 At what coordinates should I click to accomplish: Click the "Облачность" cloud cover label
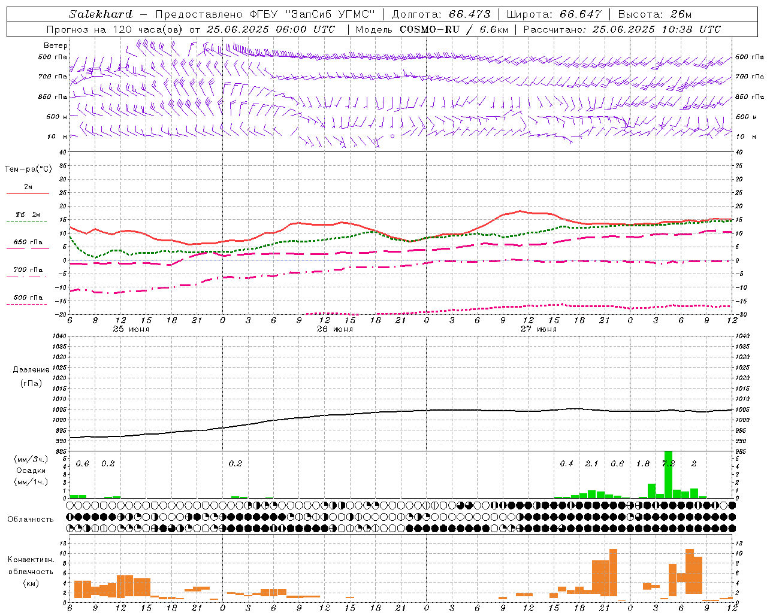[x=31, y=519]
